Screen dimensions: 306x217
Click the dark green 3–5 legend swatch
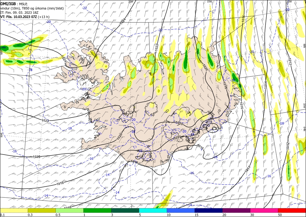pyautogui.click(x=125, y=211)
